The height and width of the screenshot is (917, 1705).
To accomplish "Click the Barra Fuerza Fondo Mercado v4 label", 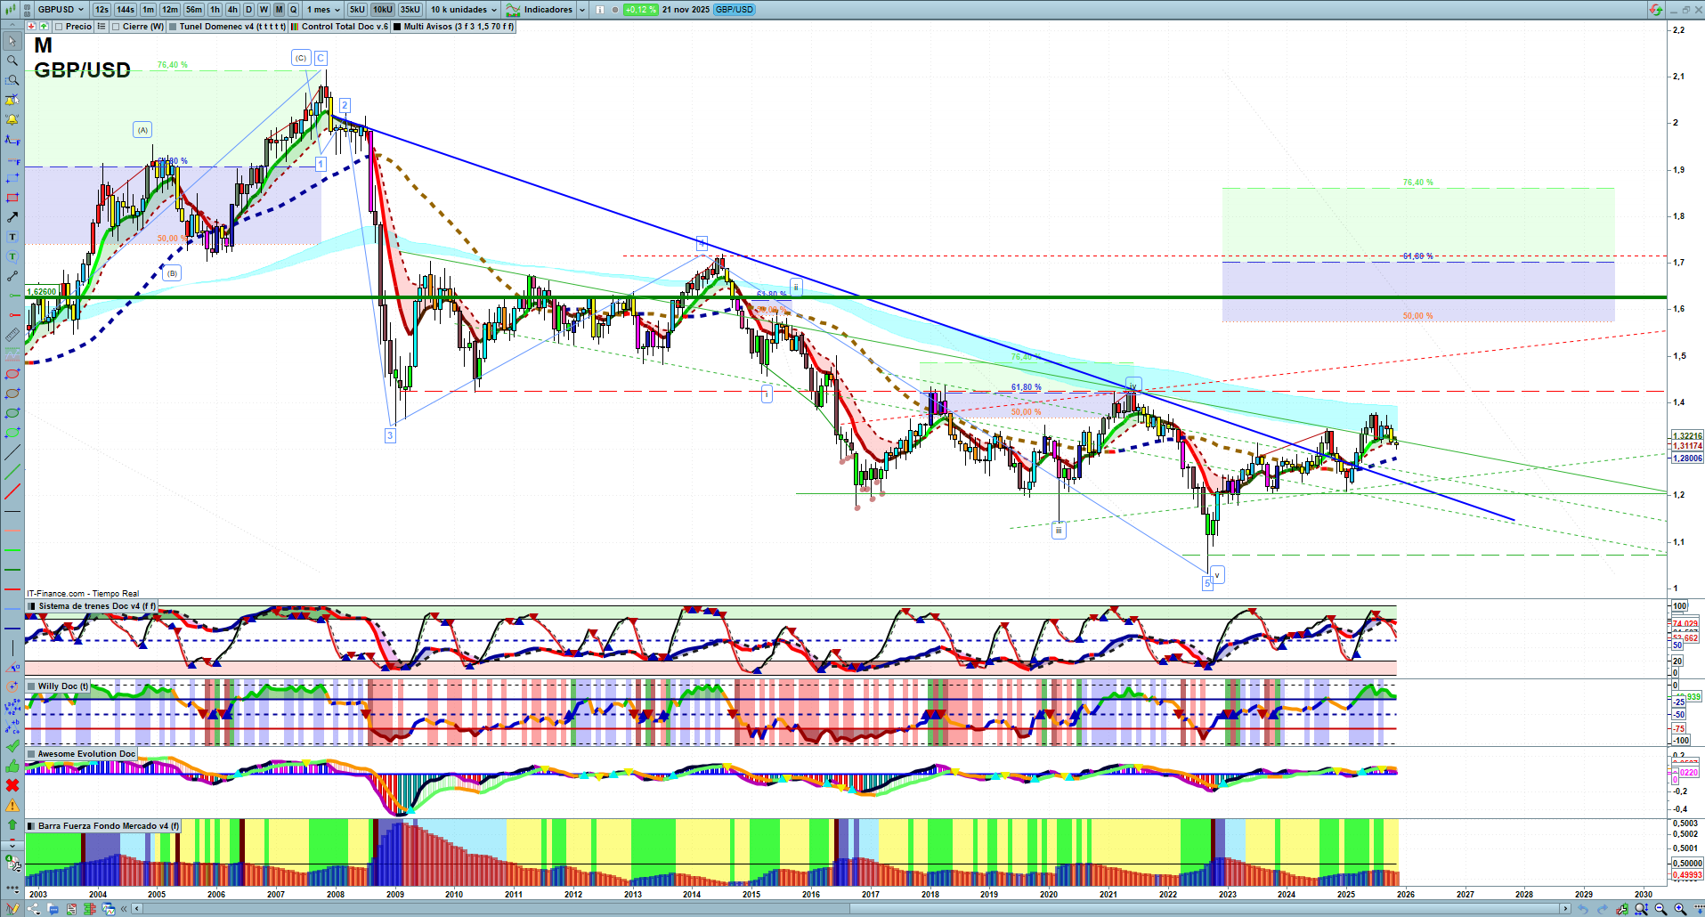I will click(109, 826).
